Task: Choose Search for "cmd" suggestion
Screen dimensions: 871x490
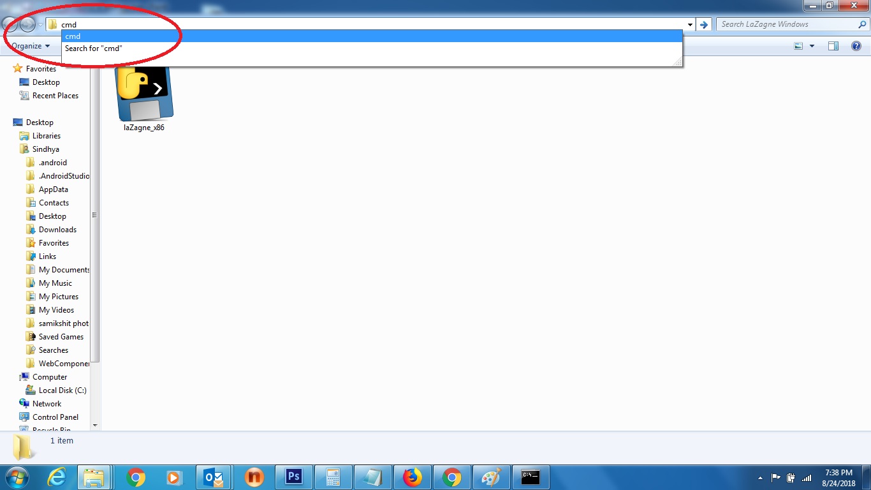Action: point(372,48)
